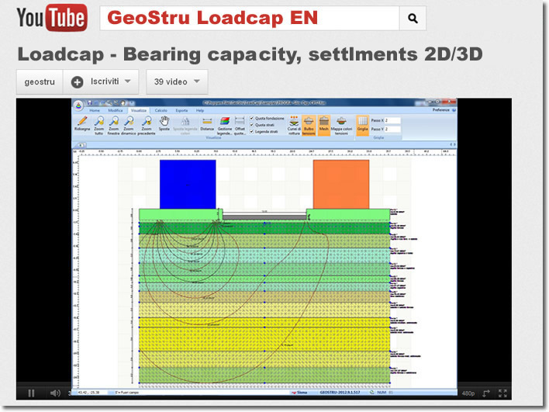This screenshot has width=549, height=412.
Task: Click the Loadcap Bearing capacity video title
Action: [250, 54]
